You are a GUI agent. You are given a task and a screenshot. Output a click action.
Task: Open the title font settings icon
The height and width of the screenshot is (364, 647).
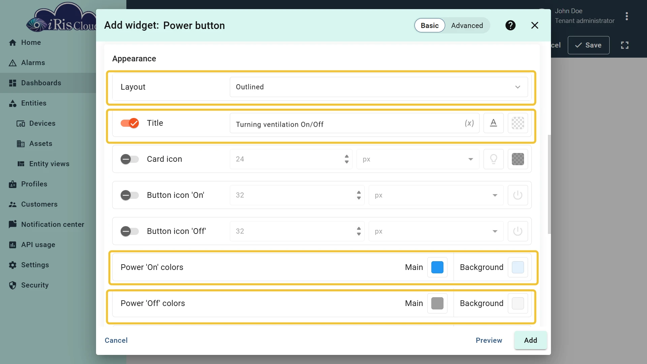(493, 123)
